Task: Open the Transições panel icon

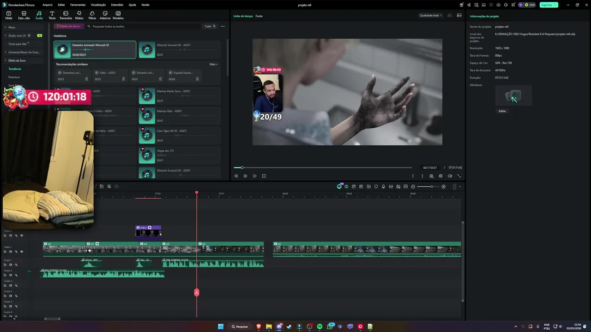Action: (66, 15)
